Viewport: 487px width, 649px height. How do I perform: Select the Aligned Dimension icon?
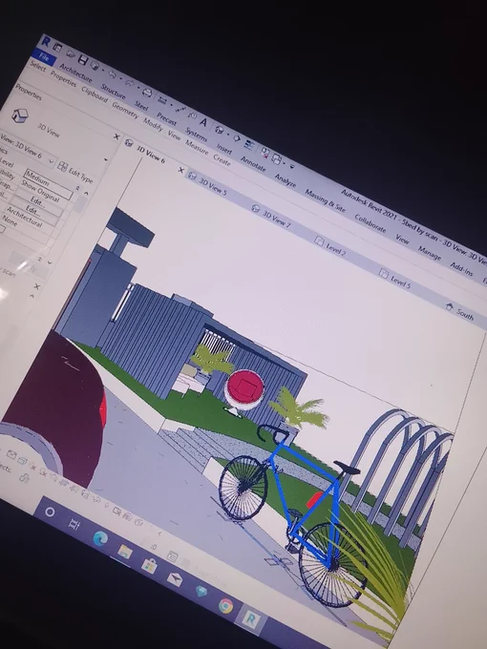point(180,109)
